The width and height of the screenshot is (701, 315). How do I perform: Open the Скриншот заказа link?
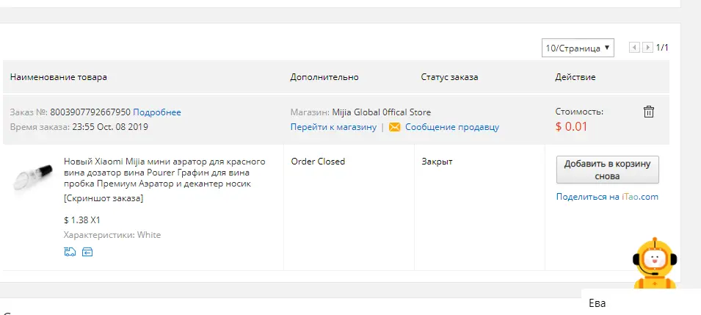(x=103, y=198)
